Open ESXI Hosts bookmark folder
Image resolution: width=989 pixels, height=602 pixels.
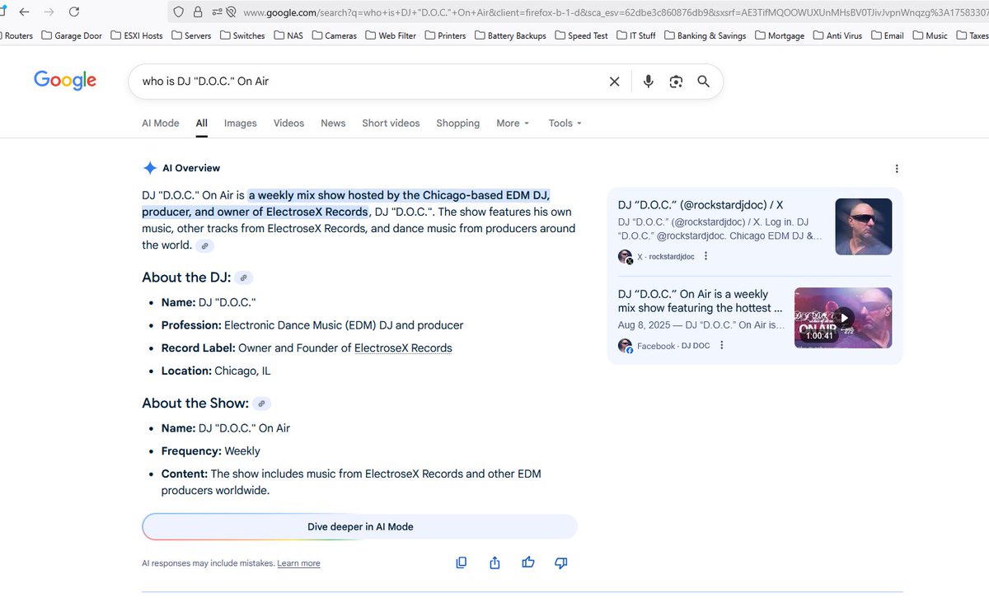(x=138, y=35)
